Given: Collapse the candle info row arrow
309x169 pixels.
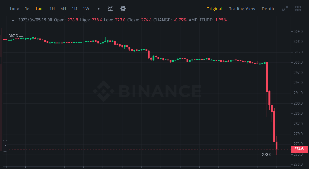Looking at the screenshot, I should point(13,20).
